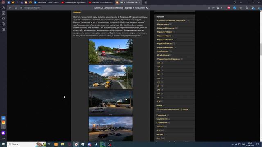The width and height of the screenshot is (262, 147).
Task: Switch the ENG input language indicator
Action: click(243, 144)
